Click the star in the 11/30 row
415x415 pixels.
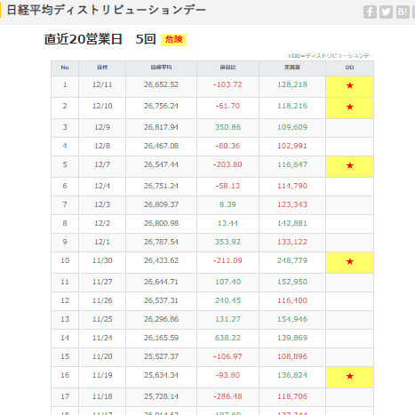[350, 261]
